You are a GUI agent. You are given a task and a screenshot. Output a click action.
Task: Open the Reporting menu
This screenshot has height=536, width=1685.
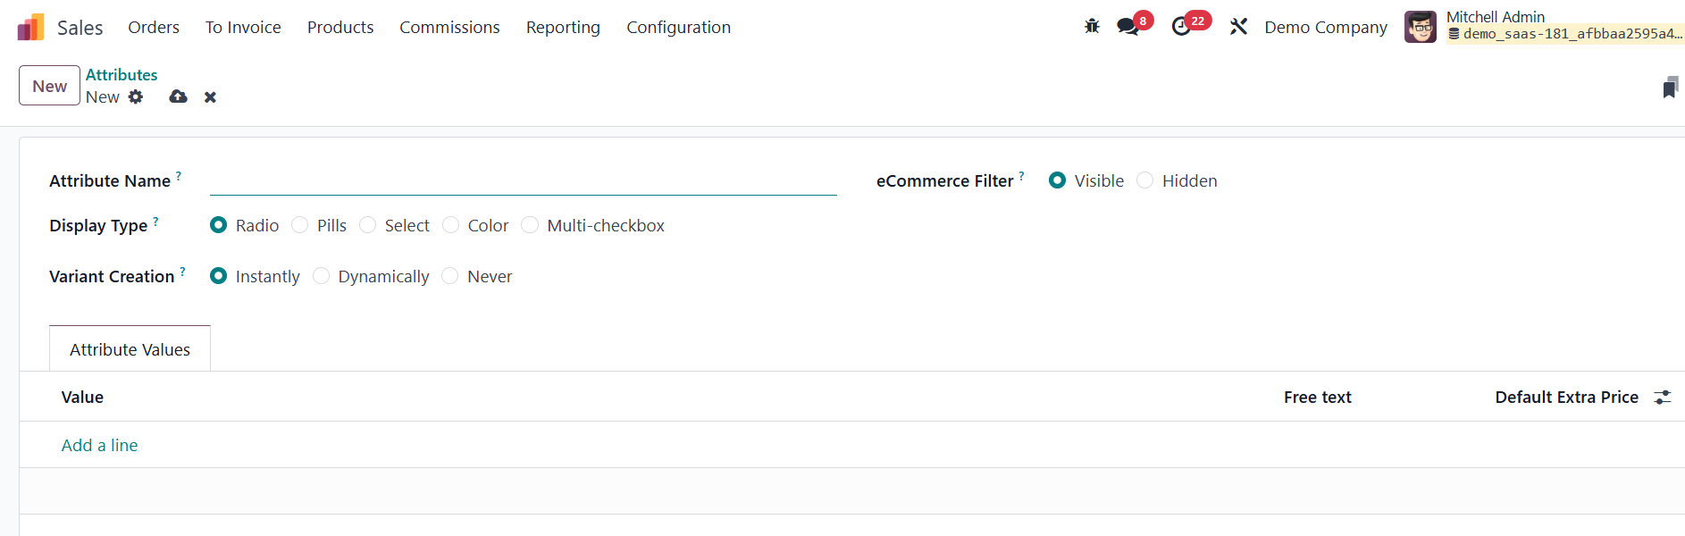click(x=563, y=27)
